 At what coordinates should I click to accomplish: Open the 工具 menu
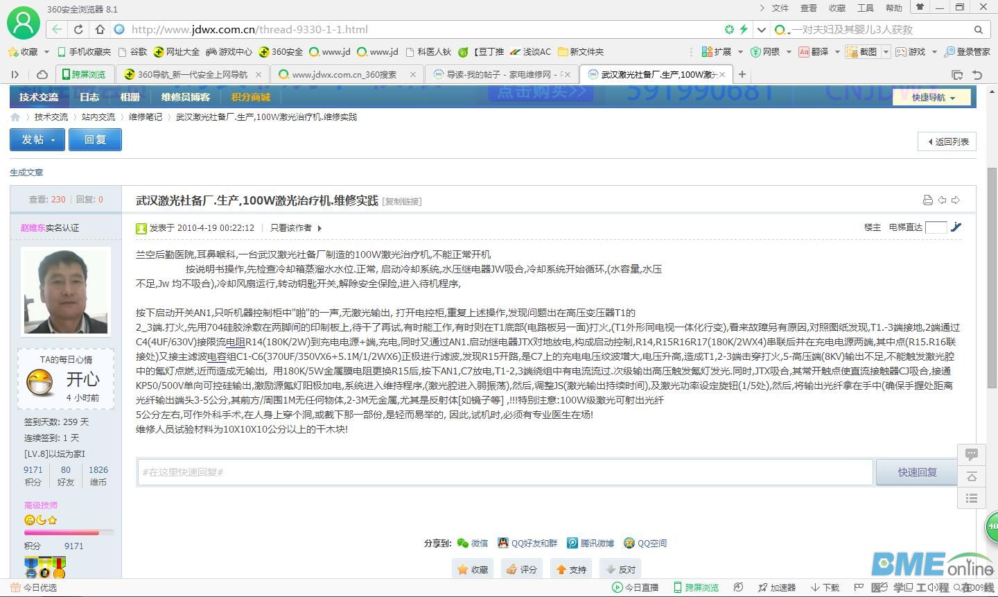click(x=866, y=8)
